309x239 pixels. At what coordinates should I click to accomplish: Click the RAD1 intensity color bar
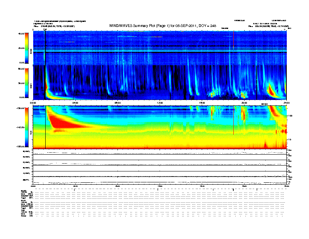tap(27, 83)
